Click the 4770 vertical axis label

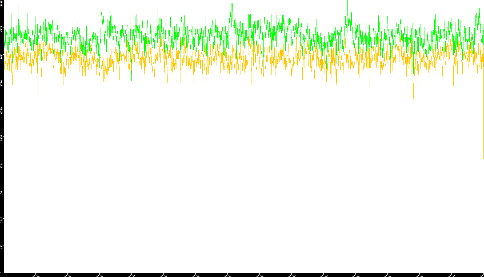2,83
